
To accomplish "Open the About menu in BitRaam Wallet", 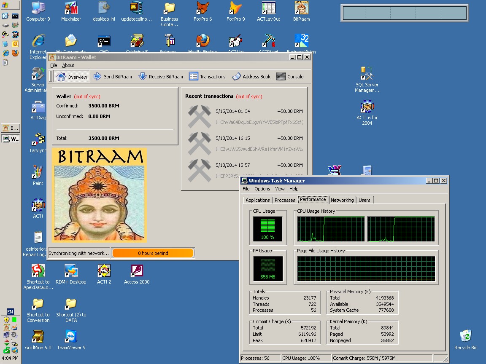I will pyautogui.click(x=68, y=65).
